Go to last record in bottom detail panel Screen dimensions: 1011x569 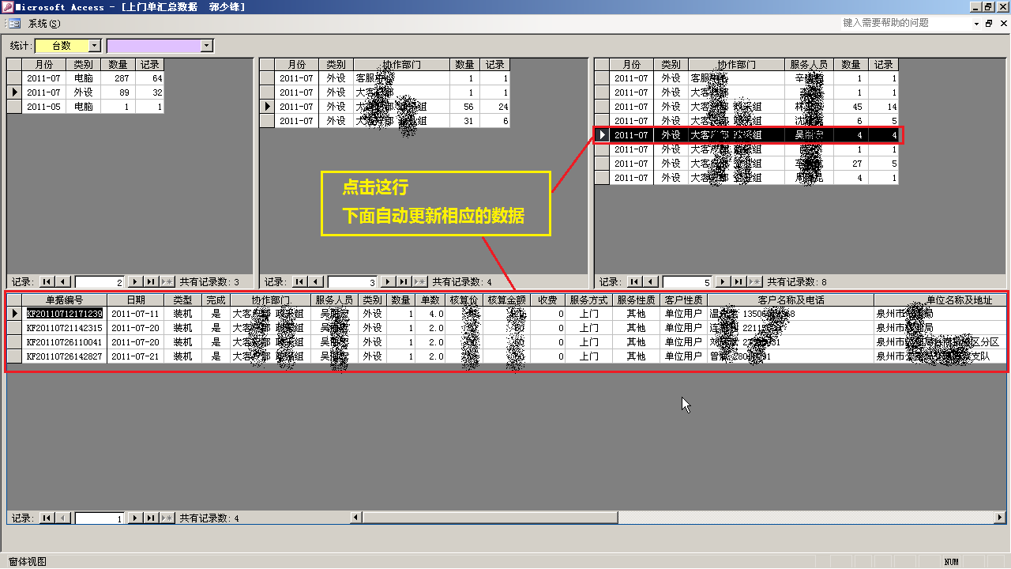150,518
